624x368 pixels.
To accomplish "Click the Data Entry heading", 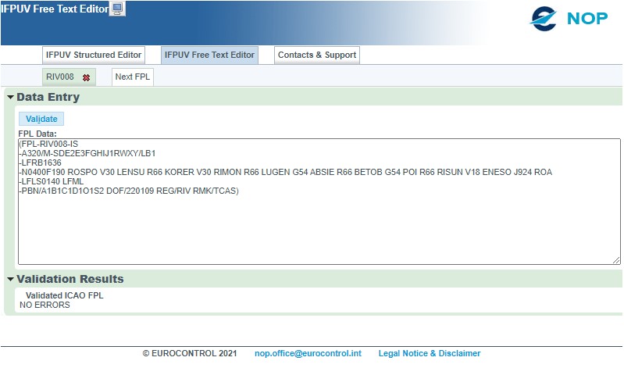I will click(48, 97).
